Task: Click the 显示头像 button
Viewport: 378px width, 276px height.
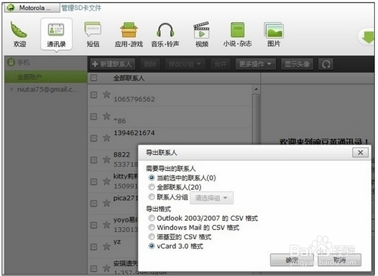Action: (x=297, y=64)
